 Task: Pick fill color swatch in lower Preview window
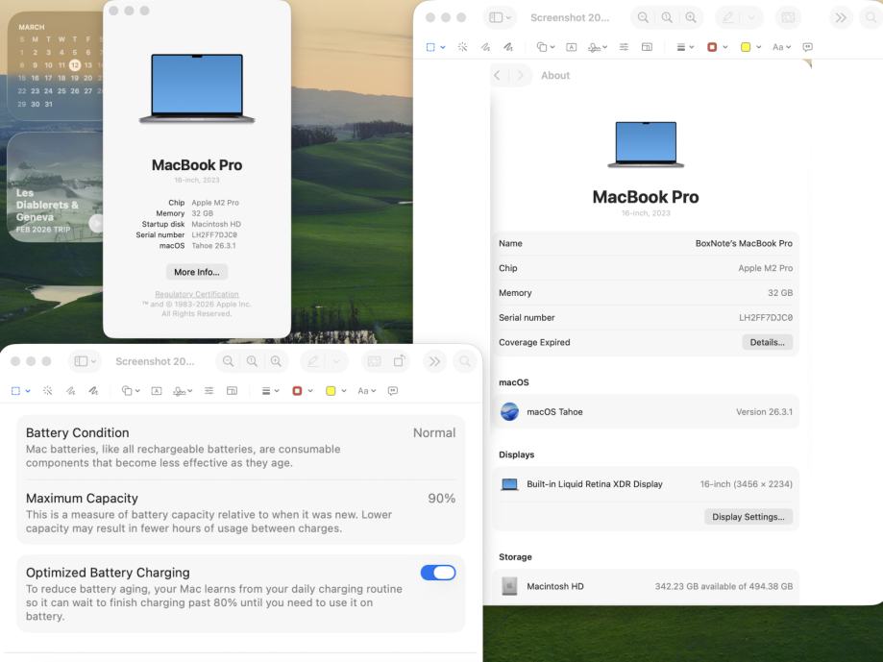pyautogui.click(x=331, y=391)
